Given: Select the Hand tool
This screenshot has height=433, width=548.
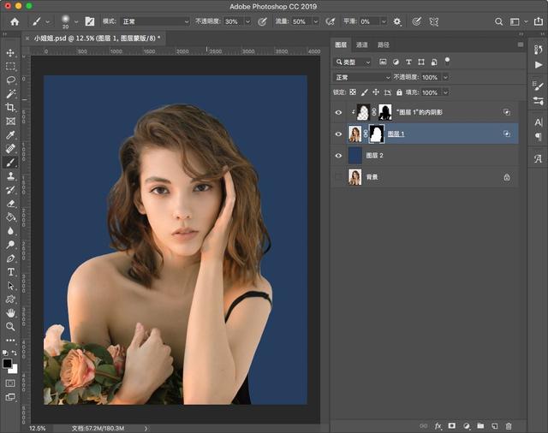Looking at the screenshot, I should (10, 313).
